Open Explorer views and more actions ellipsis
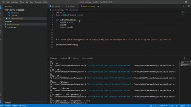This screenshot has height=107, width=191. pyautogui.click(x=44, y=6)
